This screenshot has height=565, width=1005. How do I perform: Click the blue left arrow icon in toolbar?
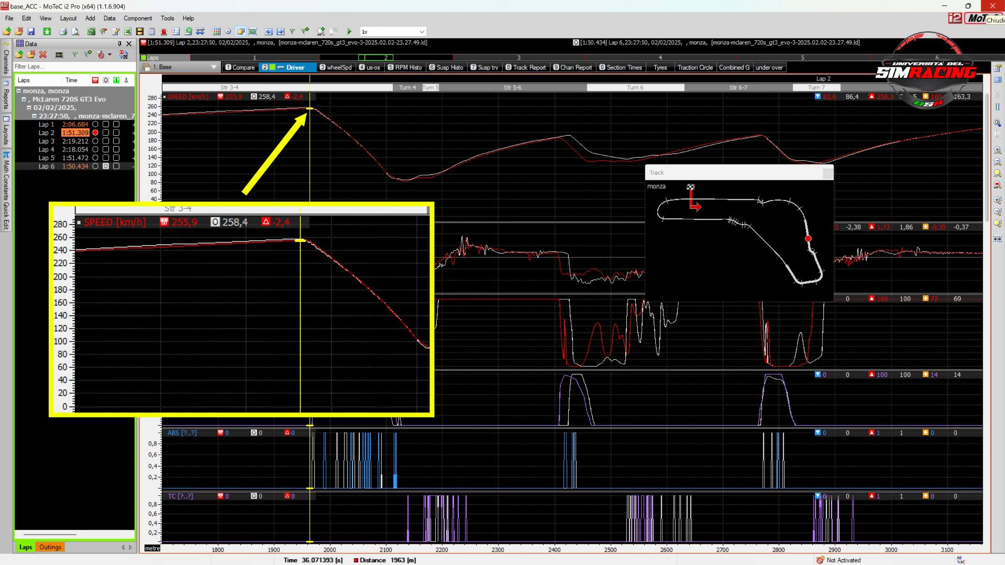[269, 31]
